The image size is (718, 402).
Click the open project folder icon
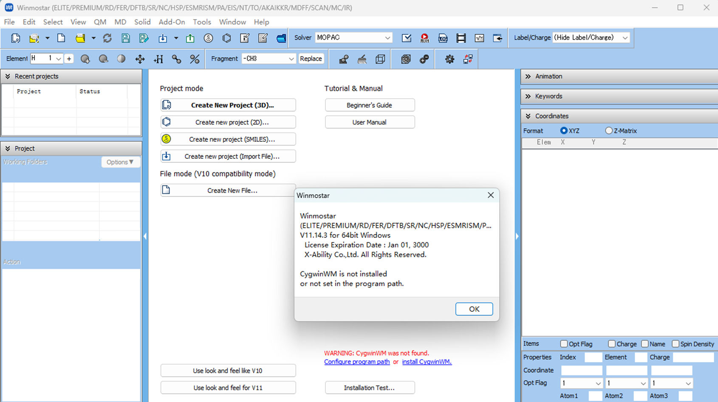pos(34,38)
